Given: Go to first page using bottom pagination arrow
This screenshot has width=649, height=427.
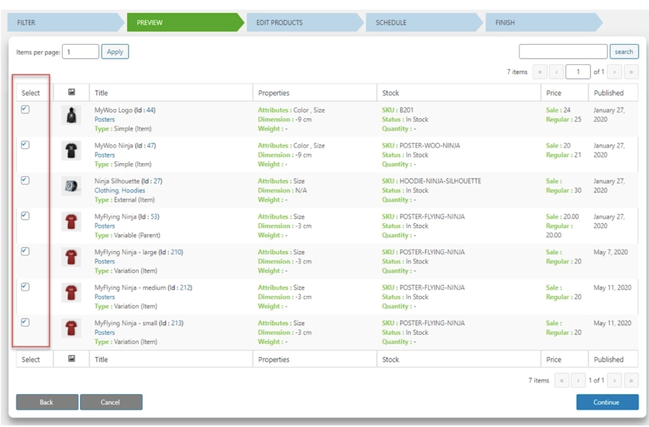Looking at the screenshot, I should 561,380.
